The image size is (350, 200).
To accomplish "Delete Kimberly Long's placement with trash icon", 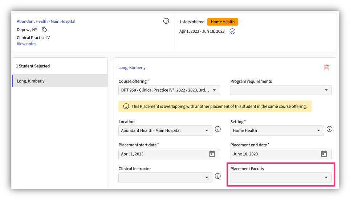I will coord(326,67).
